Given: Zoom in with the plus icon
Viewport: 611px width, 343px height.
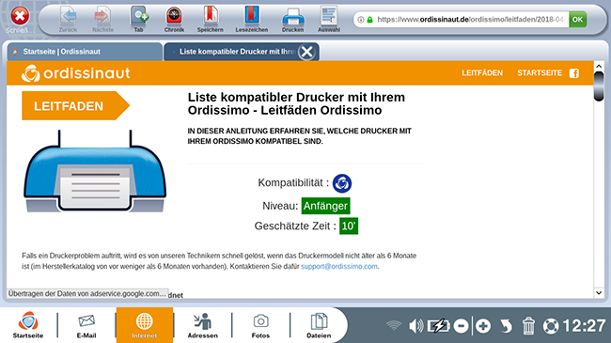Looking at the screenshot, I should pos(483,326).
